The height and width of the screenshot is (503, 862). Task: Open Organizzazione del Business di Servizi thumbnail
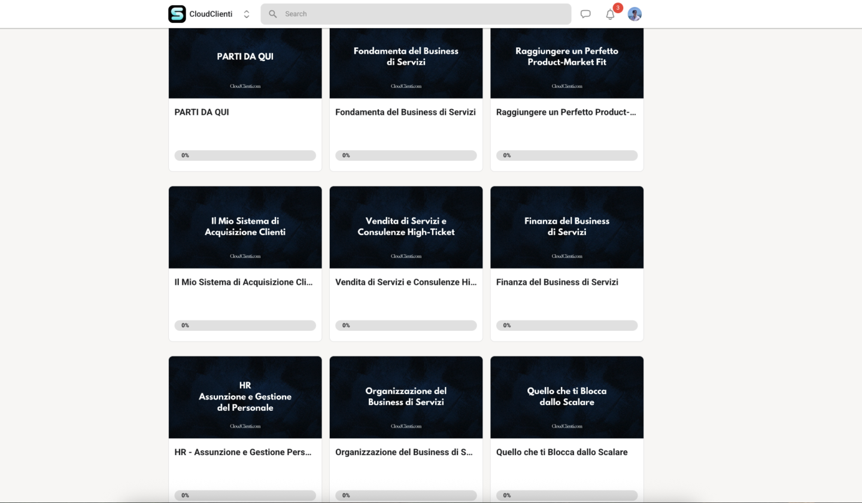click(406, 397)
